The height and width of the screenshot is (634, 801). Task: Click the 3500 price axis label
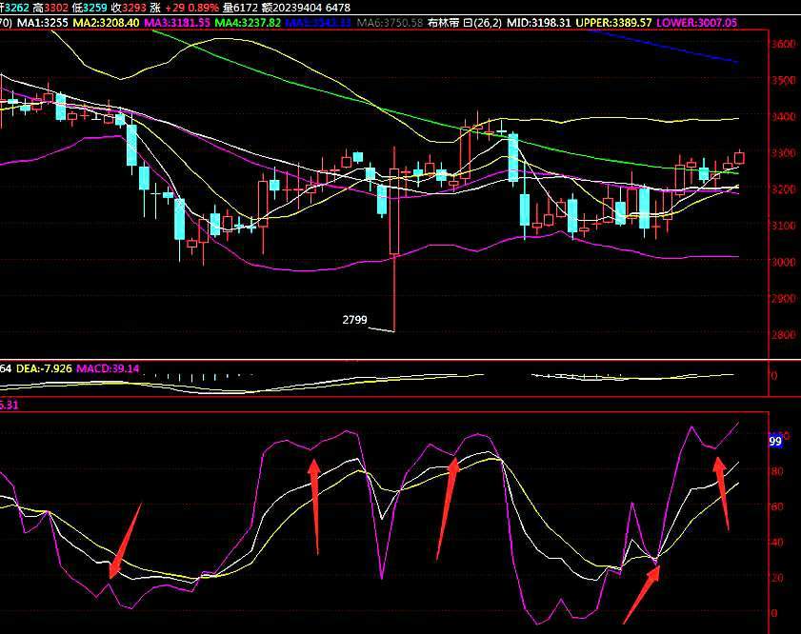tap(783, 80)
